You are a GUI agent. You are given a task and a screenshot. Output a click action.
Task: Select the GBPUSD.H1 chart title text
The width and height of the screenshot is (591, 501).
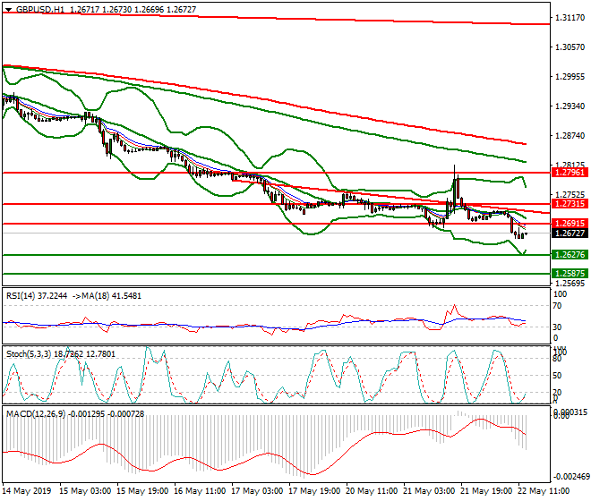tap(40, 10)
